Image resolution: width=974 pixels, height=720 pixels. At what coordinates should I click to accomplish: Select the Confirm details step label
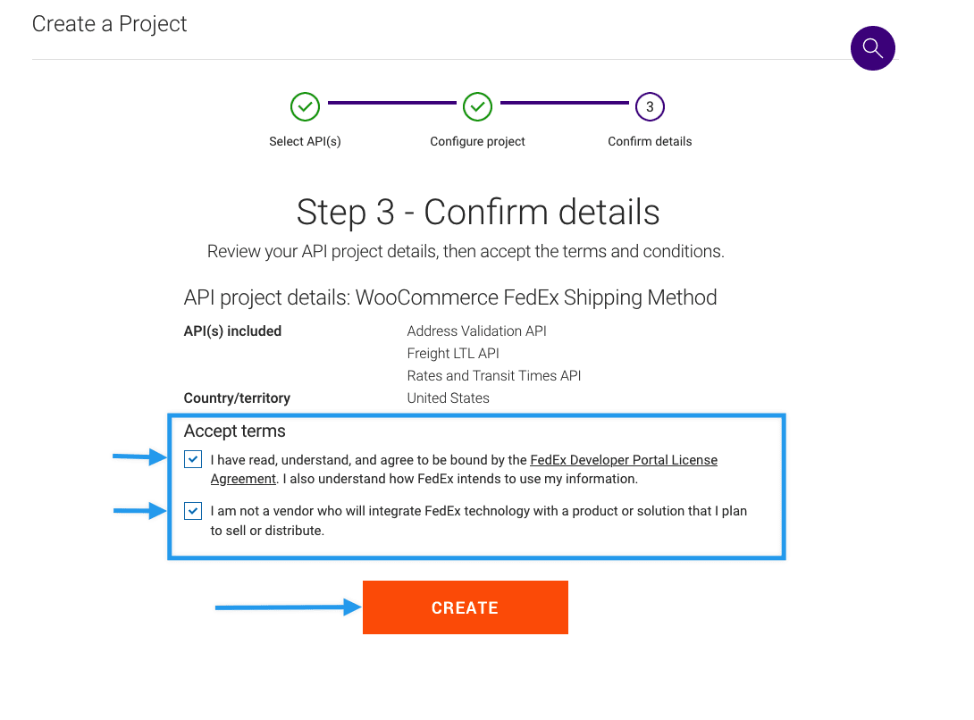coord(650,141)
